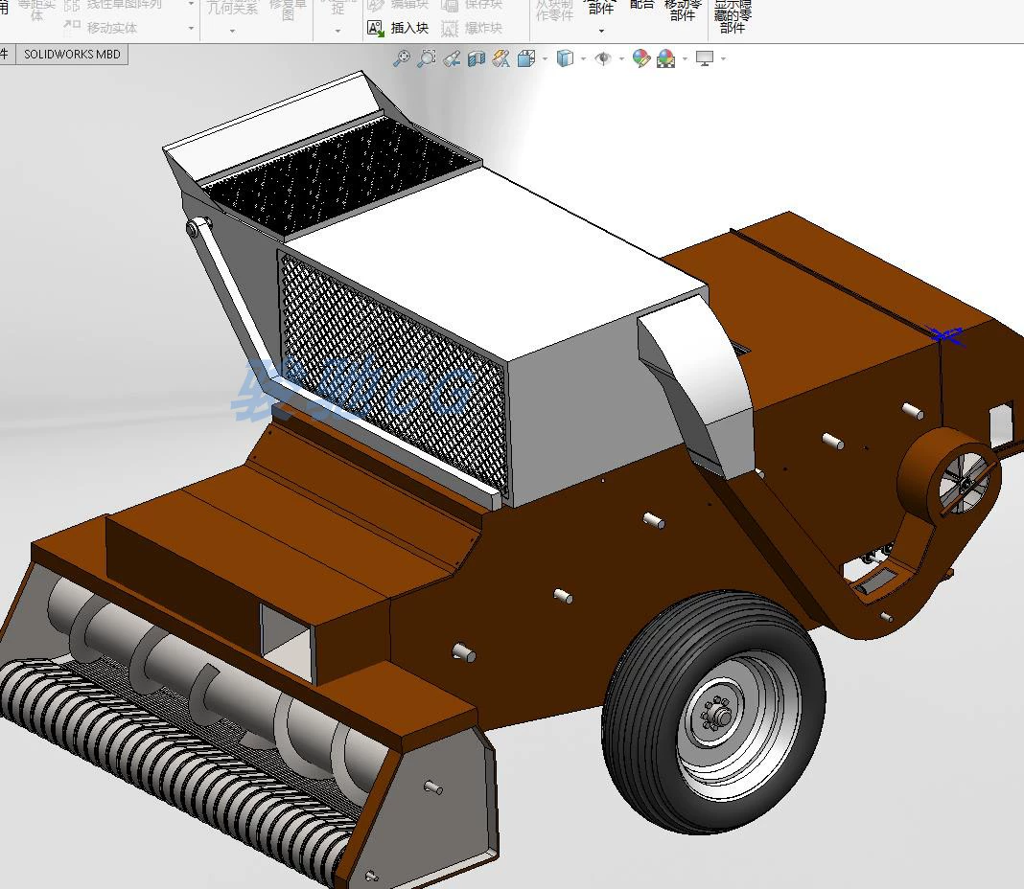1024x889 pixels.
Task: Click the 显示隐藏的零部件 button
Action: [733, 15]
